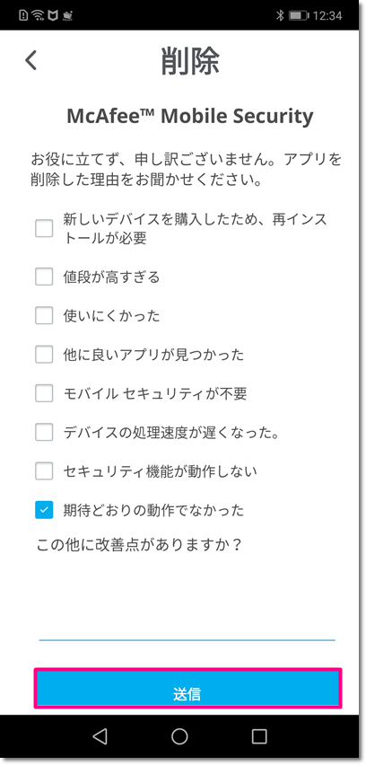Check the 新しいデバイスを購入したため checkbox
This screenshot has width=366, height=765.
pos(44,228)
